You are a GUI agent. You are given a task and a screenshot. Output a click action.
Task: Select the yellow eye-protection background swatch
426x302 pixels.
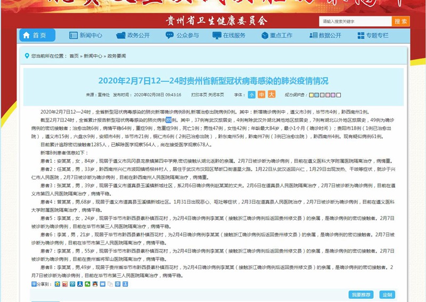point(311,95)
